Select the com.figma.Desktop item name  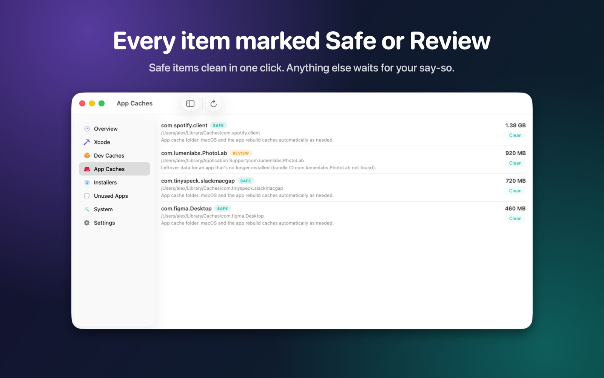186,209
